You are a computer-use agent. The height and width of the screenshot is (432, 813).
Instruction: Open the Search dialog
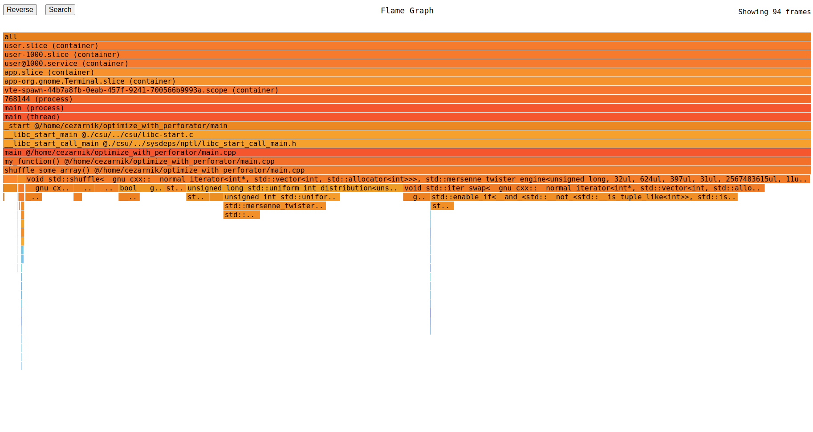[x=60, y=9]
